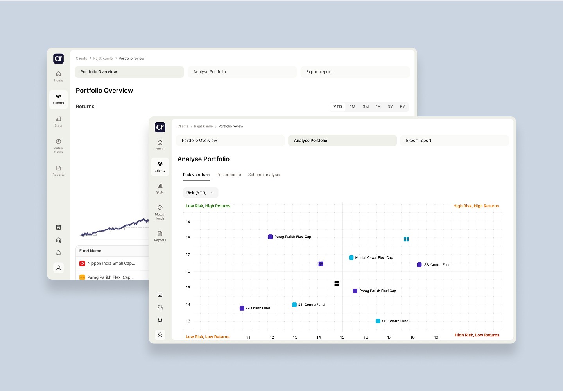Click the Nippon India Small Cap... row
Screen dimensions: 563x391
tap(112, 264)
